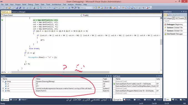Open the Analyze menu

(71, 4)
